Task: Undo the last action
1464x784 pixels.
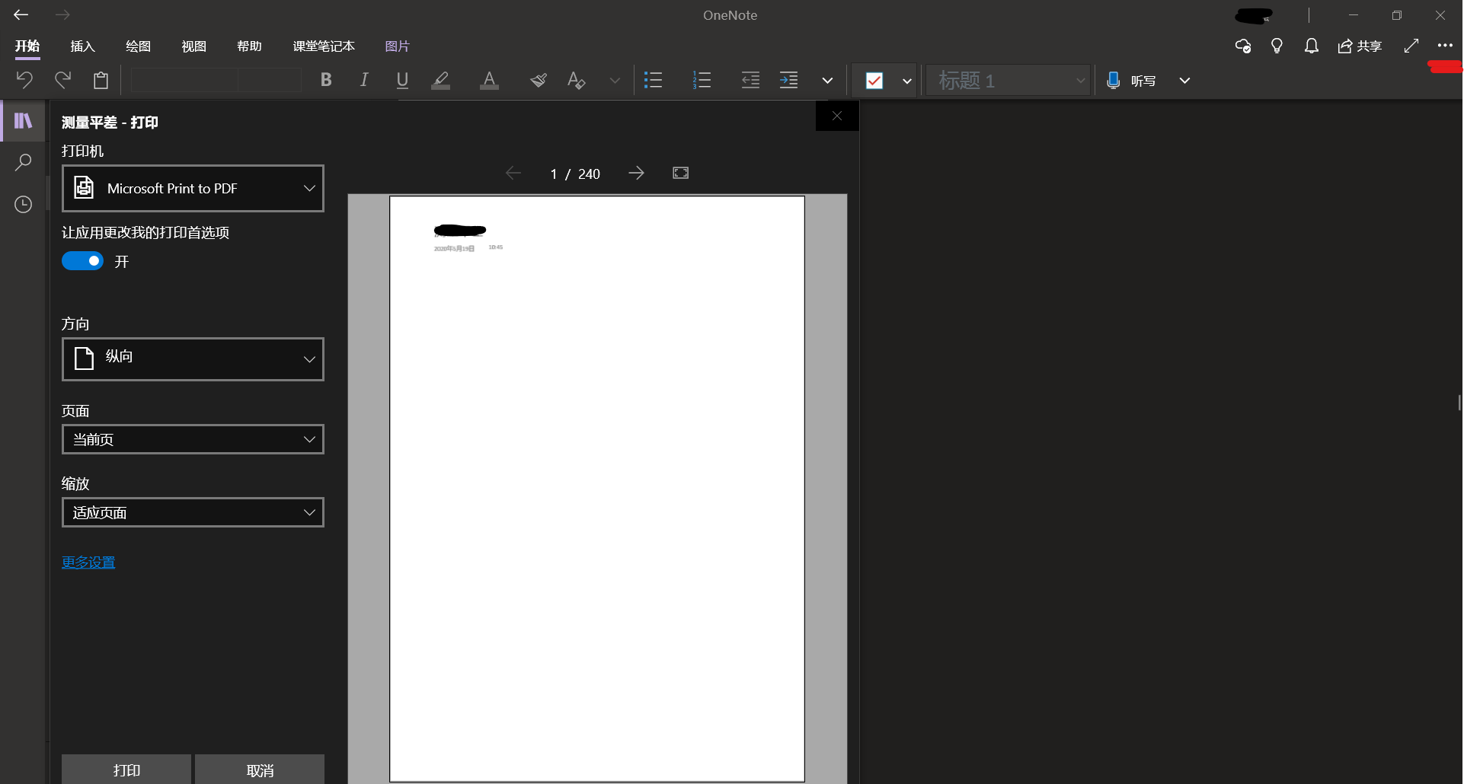Action: pyautogui.click(x=24, y=80)
